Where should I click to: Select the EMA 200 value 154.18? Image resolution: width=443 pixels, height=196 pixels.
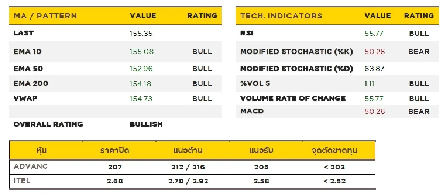click(x=140, y=84)
